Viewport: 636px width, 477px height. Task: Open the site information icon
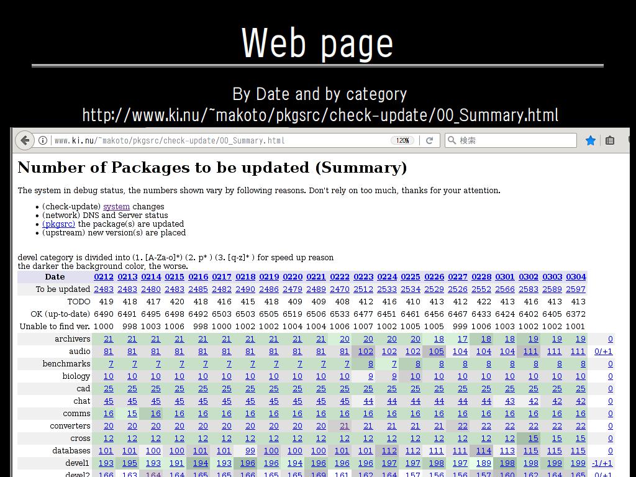coord(43,140)
